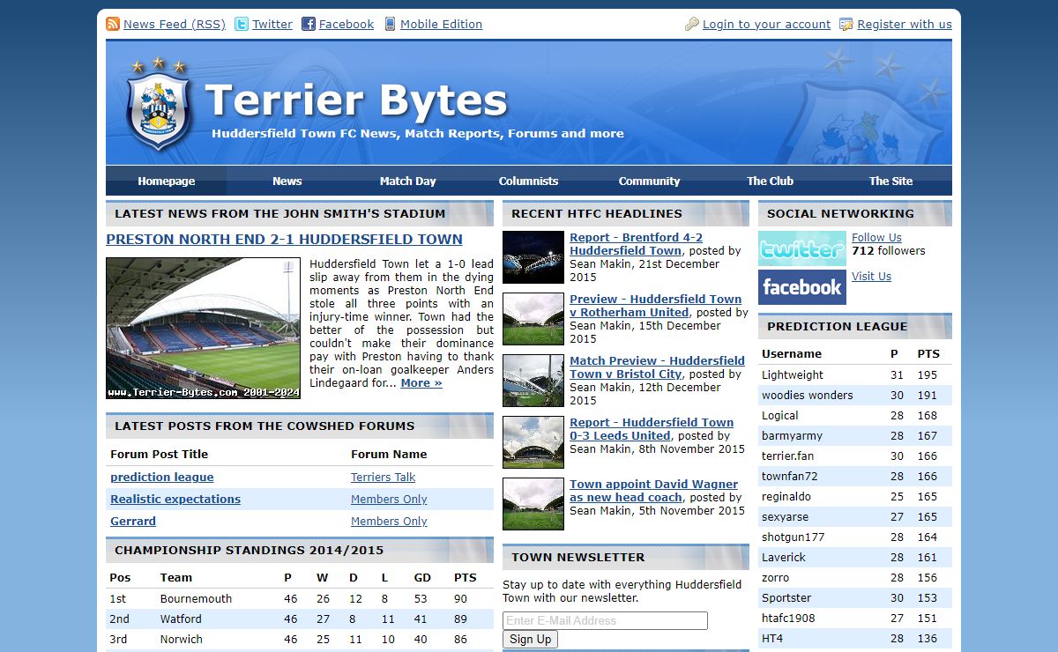The height and width of the screenshot is (652, 1058).
Task: Open the prediction league forum post
Action: coord(161,477)
